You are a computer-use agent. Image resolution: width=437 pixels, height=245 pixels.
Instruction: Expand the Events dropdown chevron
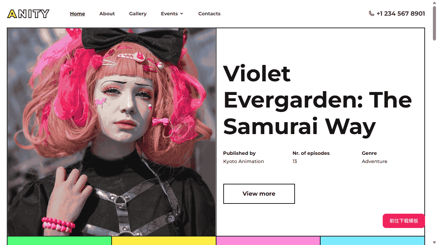pyautogui.click(x=182, y=14)
